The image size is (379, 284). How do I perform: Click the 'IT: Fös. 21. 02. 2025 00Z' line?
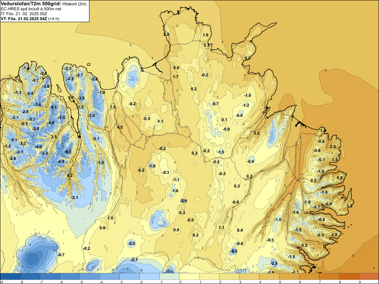pyautogui.click(x=23, y=14)
